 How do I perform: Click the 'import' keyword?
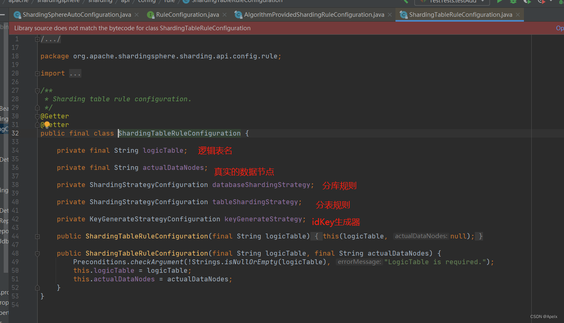point(53,74)
